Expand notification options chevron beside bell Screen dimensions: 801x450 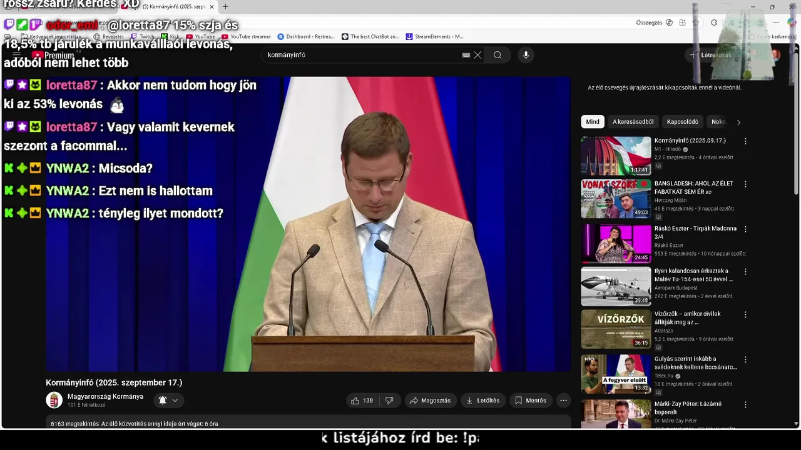tap(175, 401)
